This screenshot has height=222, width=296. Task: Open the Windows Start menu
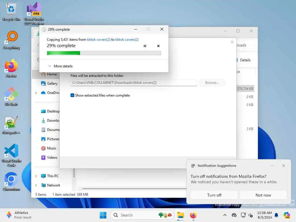(103, 215)
